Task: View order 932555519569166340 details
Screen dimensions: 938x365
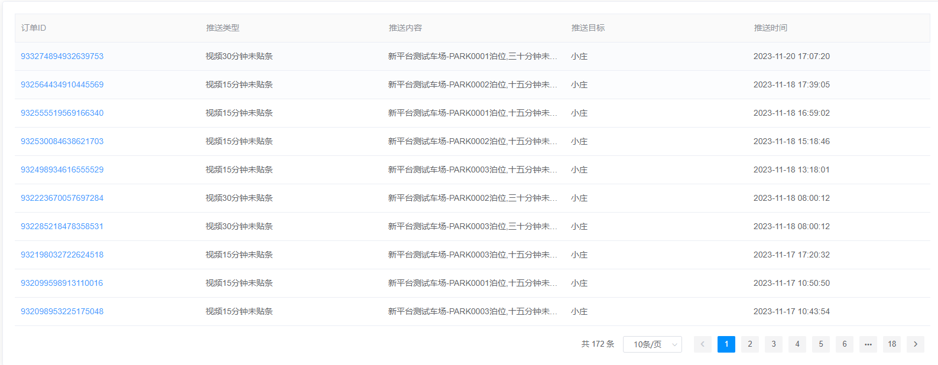Action: [x=62, y=113]
